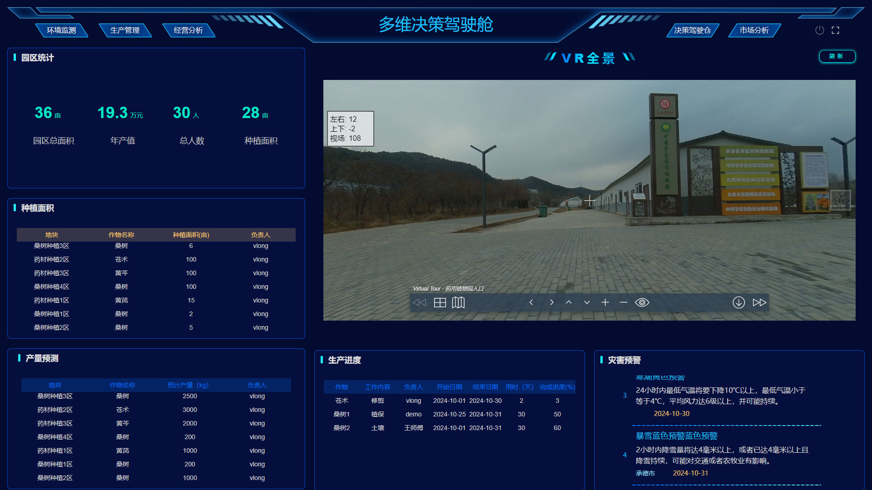This screenshot has width=872, height=490.
Task: Click the 暴雪蓝色预警 warning title
Action: (676, 436)
